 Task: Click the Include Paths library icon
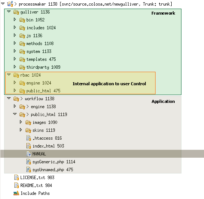(x=16, y=193)
